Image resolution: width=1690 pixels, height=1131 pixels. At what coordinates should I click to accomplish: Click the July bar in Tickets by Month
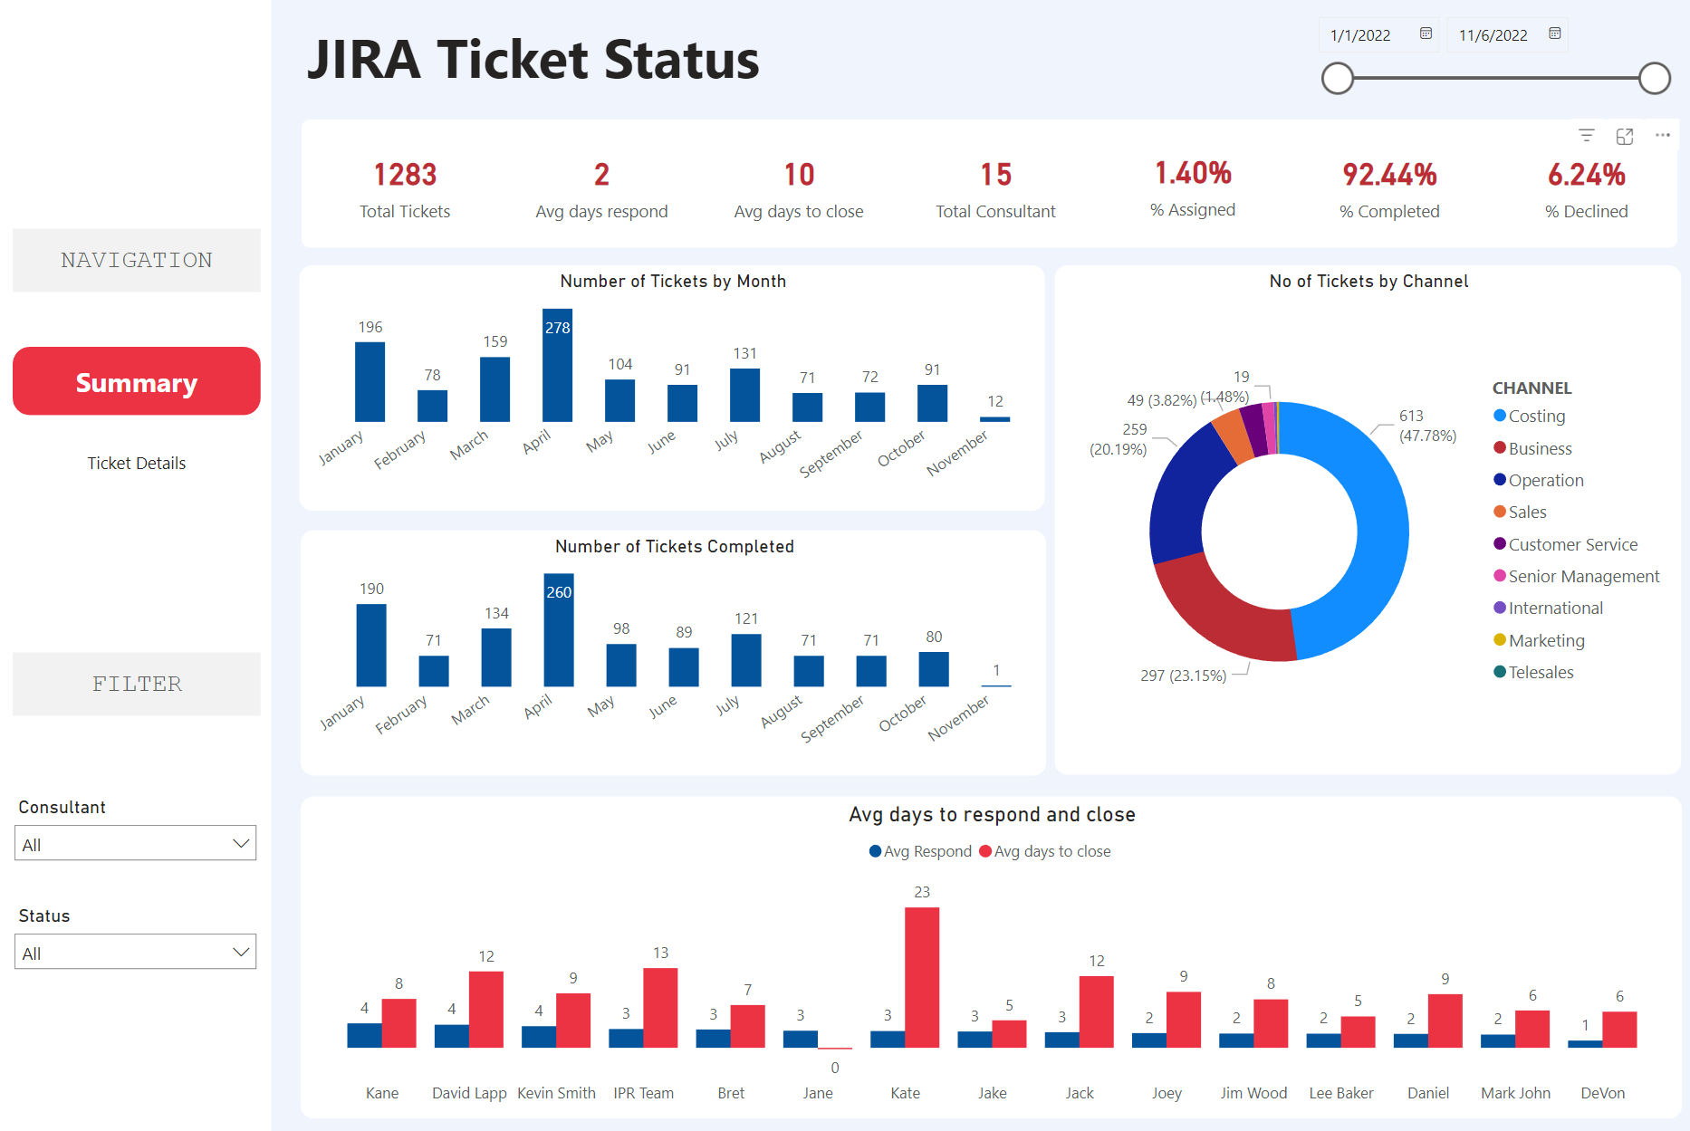745,395
